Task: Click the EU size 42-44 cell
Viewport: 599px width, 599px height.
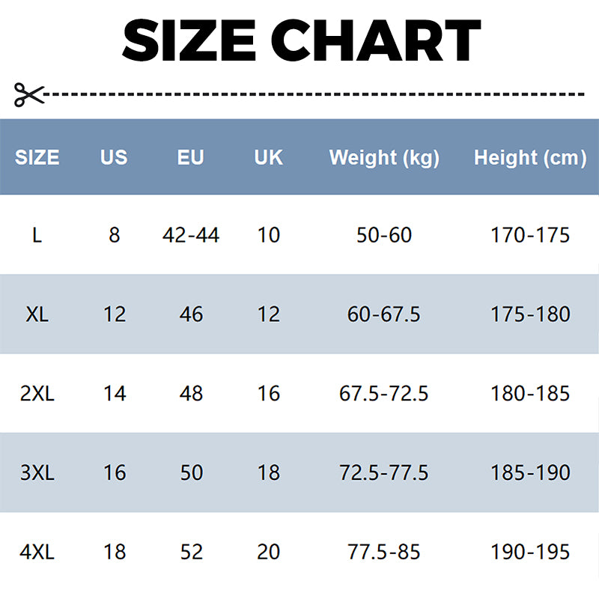Action: [191, 235]
